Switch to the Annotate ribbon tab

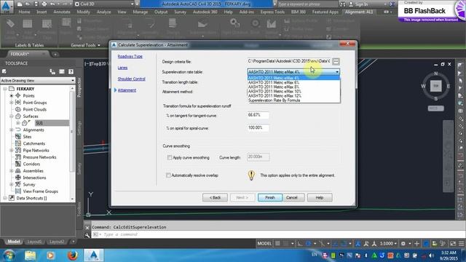62,12
